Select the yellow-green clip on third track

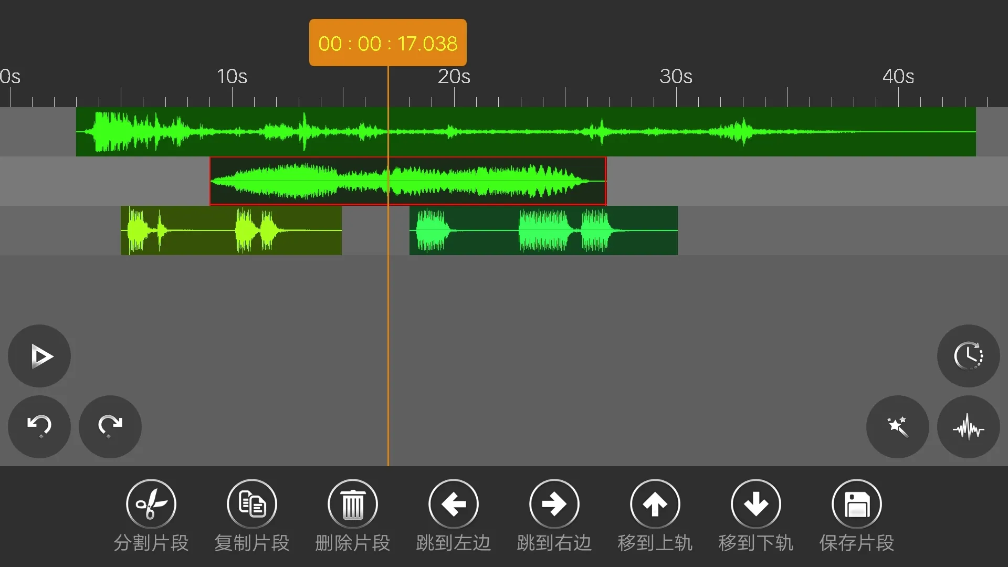pyautogui.click(x=231, y=230)
